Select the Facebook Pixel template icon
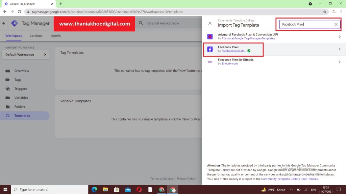 [210, 49]
